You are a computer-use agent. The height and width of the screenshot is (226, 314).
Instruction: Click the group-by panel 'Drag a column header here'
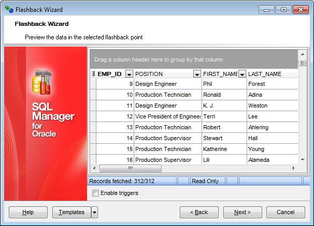click(194, 59)
